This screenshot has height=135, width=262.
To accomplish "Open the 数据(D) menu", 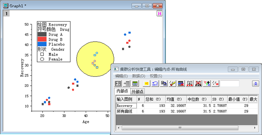I will coord(139,76).
